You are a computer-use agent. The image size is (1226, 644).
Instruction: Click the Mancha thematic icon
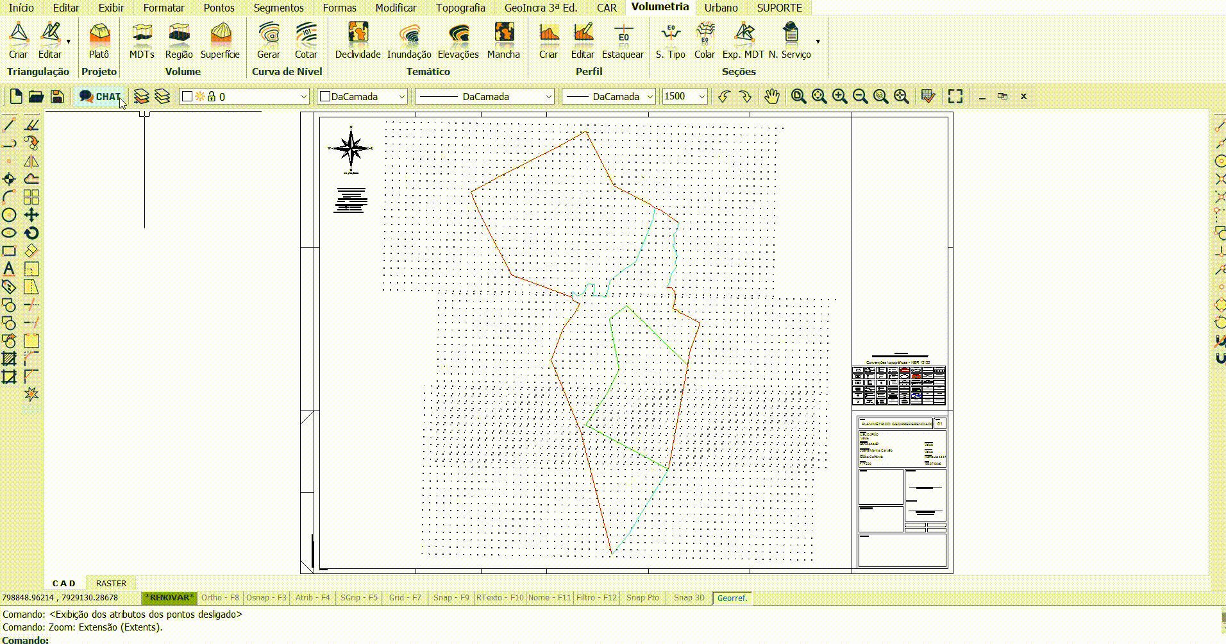pyautogui.click(x=503, y=40)
